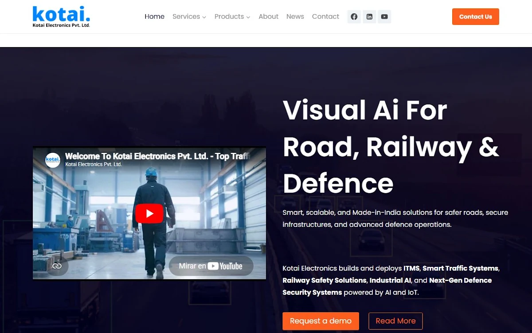Click Mirar en YouTube button
The image size is (532, 333).
pyautogui.click(x=211, y=266)
